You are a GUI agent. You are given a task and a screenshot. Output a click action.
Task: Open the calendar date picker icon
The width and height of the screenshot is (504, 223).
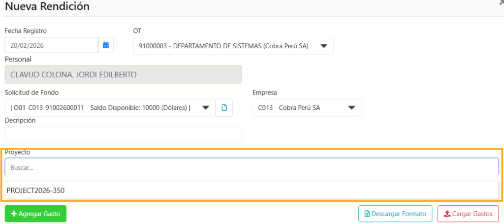tap(106, 45)
